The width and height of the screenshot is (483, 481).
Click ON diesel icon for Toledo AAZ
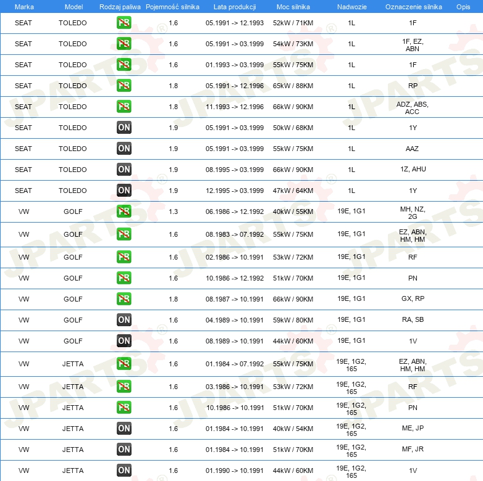[x=124, y=148]
